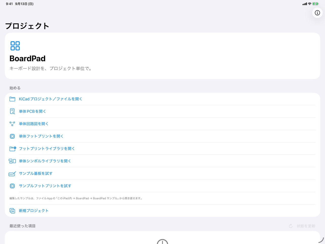The height and width of the screenshot is (244, 325).
Task: Click keyboard pen icon beside サンプル基板を試す
Action: tap(12, 173)
